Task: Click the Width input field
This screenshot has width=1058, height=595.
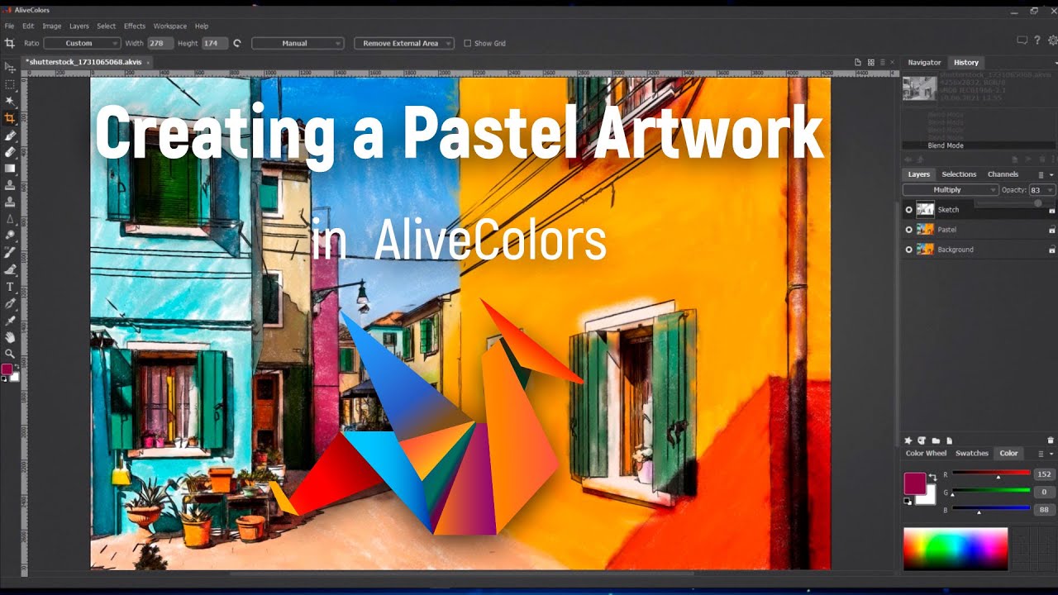Action: pos(159,43)
